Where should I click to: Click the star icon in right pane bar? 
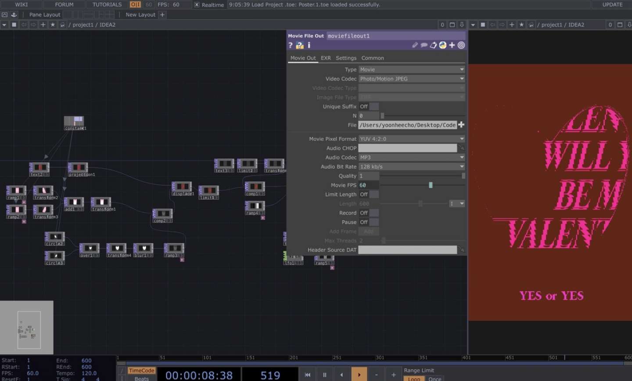pyautogui.click(x=521, y=25)
